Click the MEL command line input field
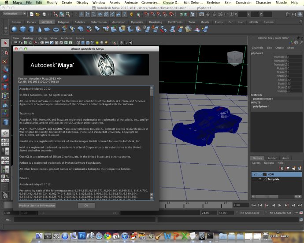Screen dimensions: 304x243 [x=85, y=220]
